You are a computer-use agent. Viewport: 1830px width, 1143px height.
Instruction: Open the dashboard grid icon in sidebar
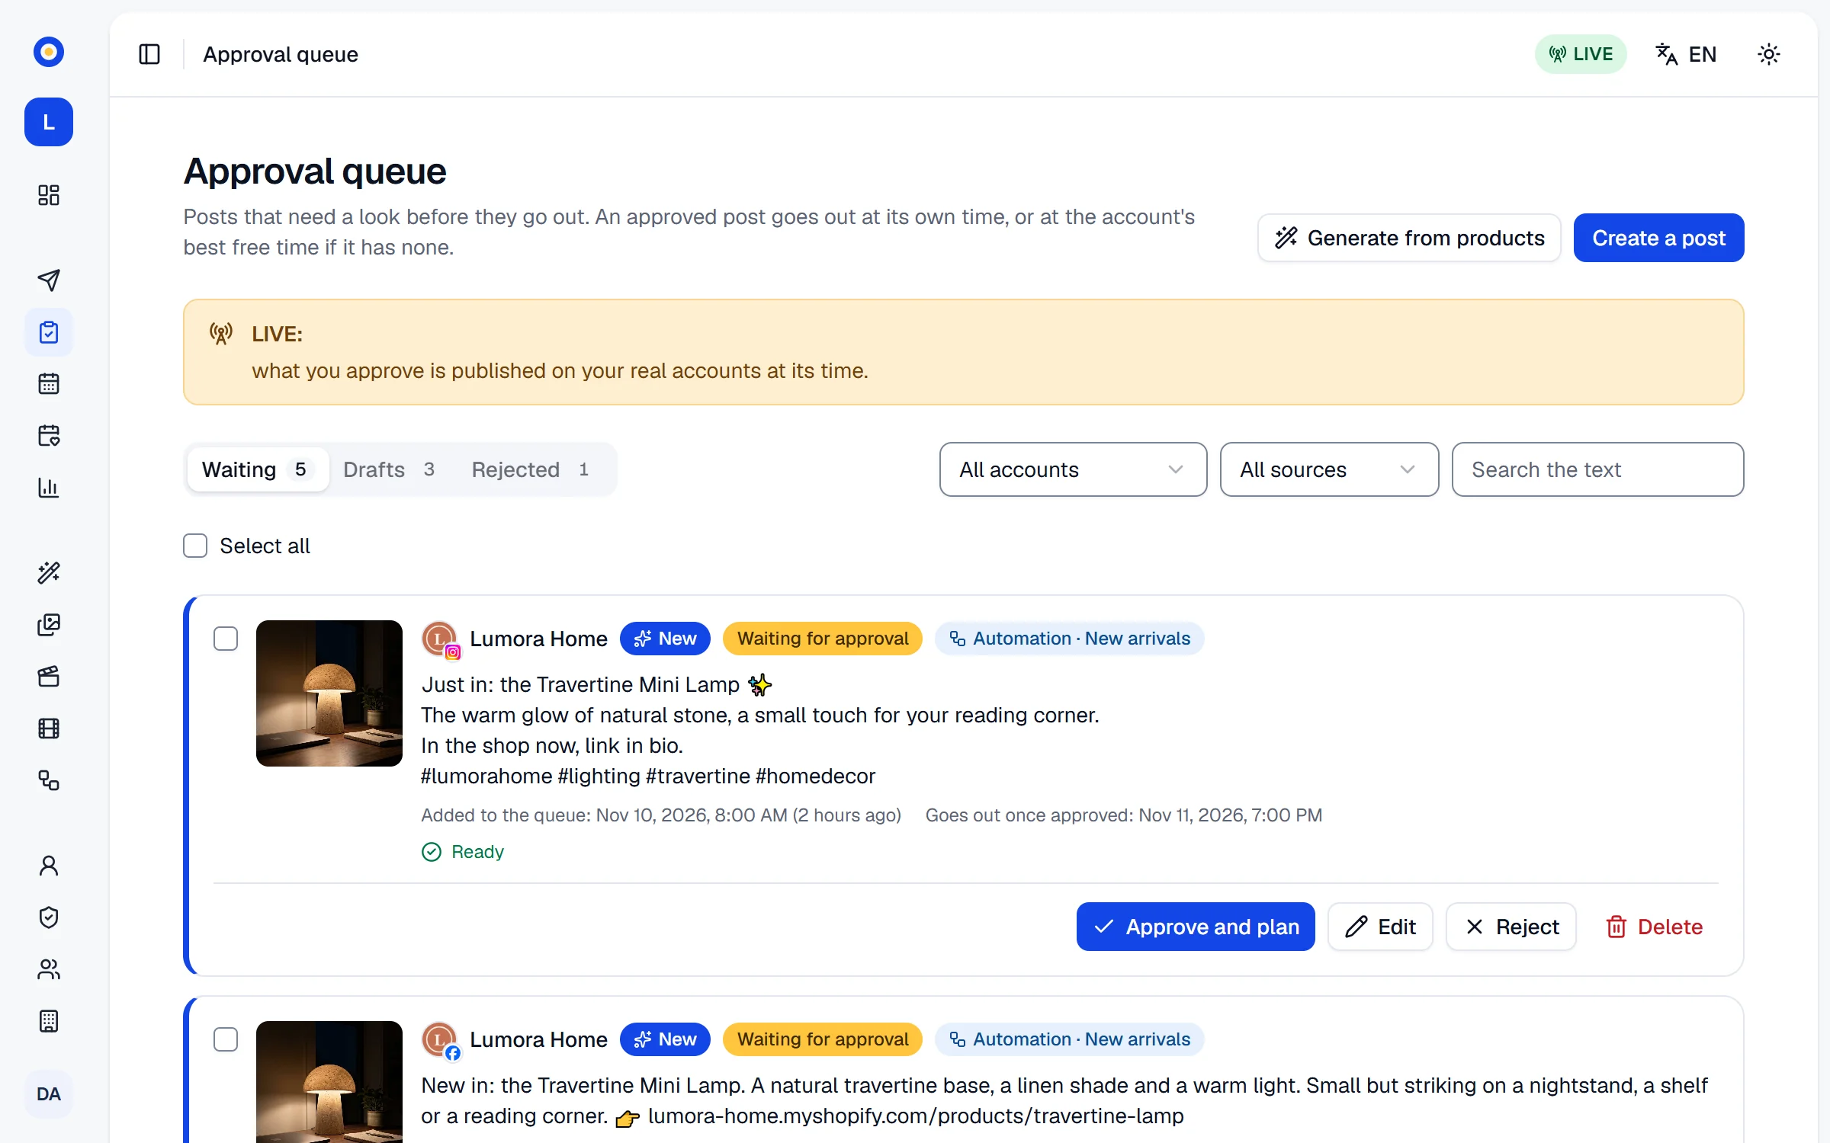49,195
